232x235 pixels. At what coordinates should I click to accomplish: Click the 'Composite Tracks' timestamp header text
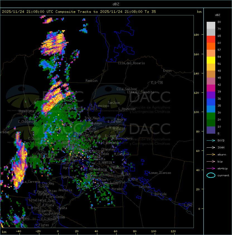click(x=79, y=12)
